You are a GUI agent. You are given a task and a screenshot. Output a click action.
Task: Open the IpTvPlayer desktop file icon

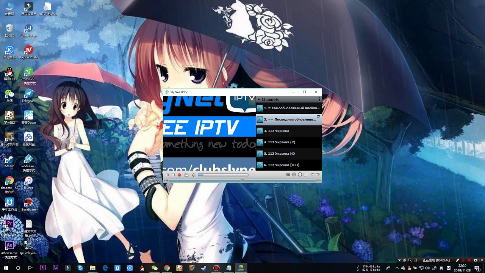[x=48, y=9]
